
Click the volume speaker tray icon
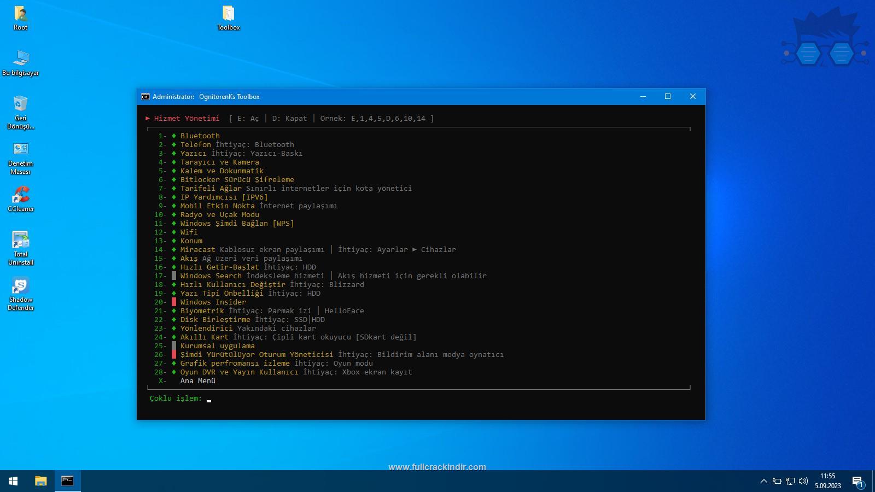coord(803,481)
